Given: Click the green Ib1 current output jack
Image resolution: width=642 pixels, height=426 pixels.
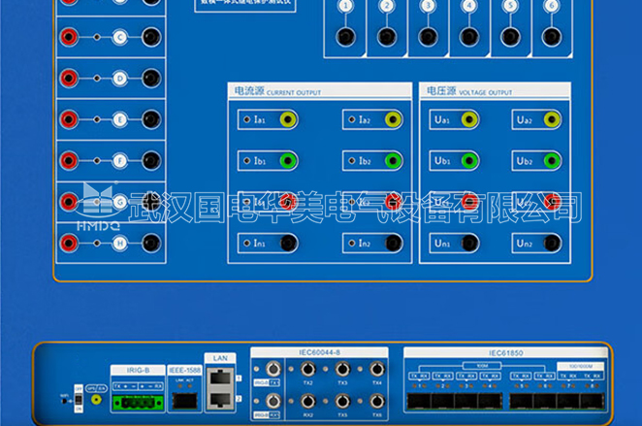Looking at the screenshot, I should pyautogui.click(x=288, y=160).
